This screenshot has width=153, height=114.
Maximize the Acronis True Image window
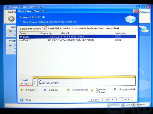(x=143, y=7)
